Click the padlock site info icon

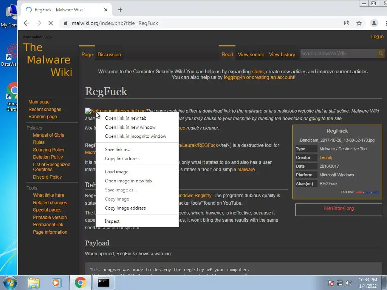(x=66, y=23)
